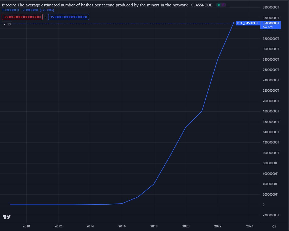Image resolution: width=289 pixels, height=231 pixels.
Task: Click the 8M 22d countdown label
Action: [x=268, y=27]
